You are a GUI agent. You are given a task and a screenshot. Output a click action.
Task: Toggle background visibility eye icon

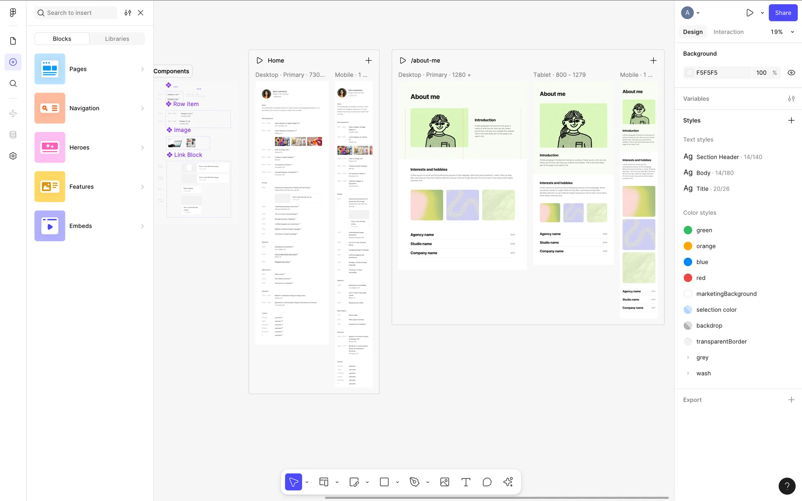[x=791, y=73]
